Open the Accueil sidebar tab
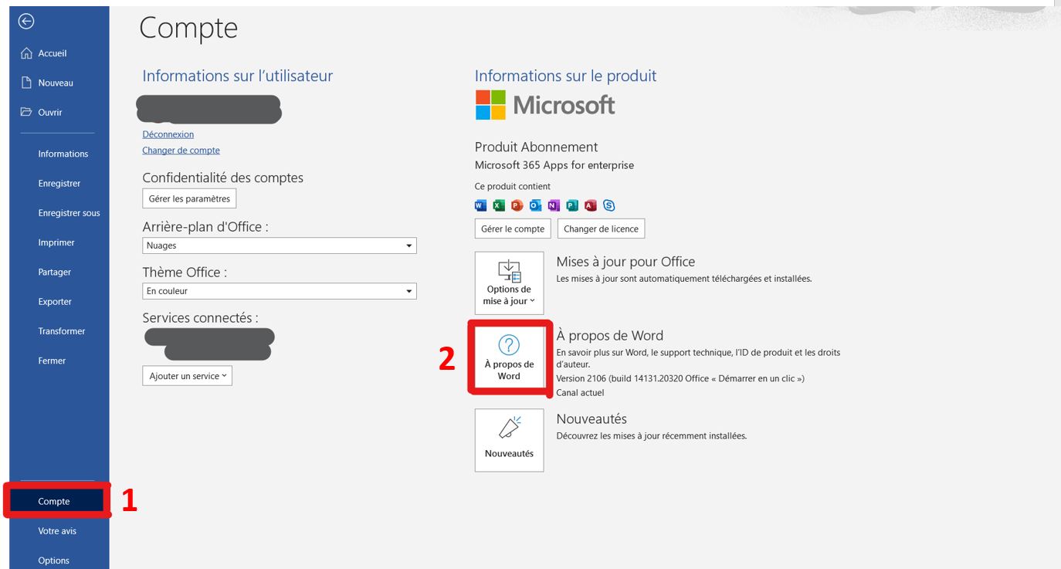1061x569 pixels. (59, 53)
